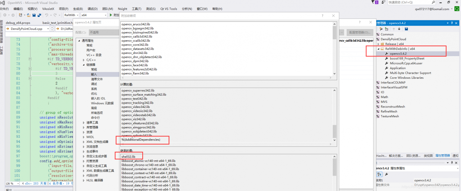Expand the MIDL properties node
Viewport: 461px width, 191px height.
click(84, 137)
